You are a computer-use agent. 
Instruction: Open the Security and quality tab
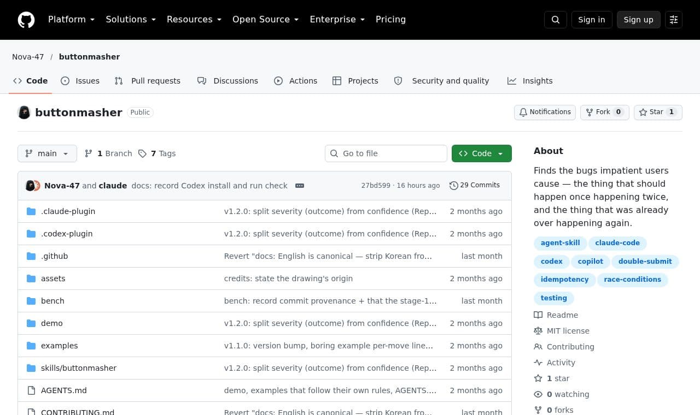[442, 81]
